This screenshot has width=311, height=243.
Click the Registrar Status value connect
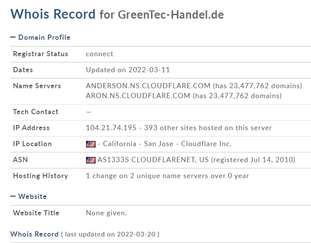tap(99, 54)
